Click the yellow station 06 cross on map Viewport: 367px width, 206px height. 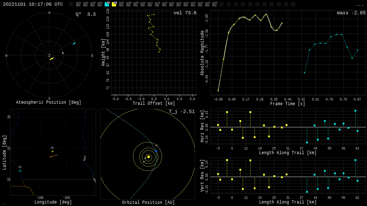[52, 152]
